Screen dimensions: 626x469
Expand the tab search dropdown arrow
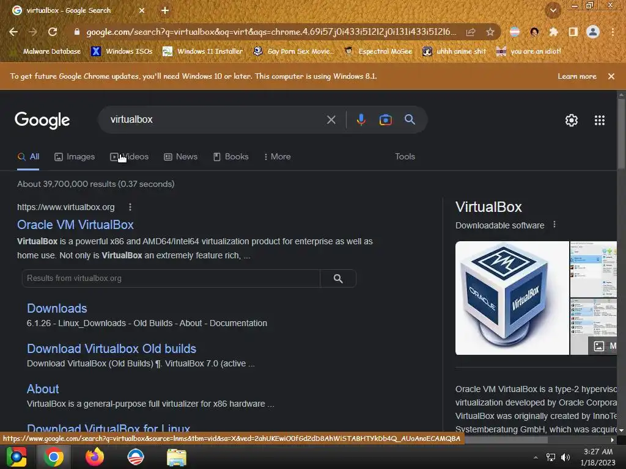tap(553, 10)
